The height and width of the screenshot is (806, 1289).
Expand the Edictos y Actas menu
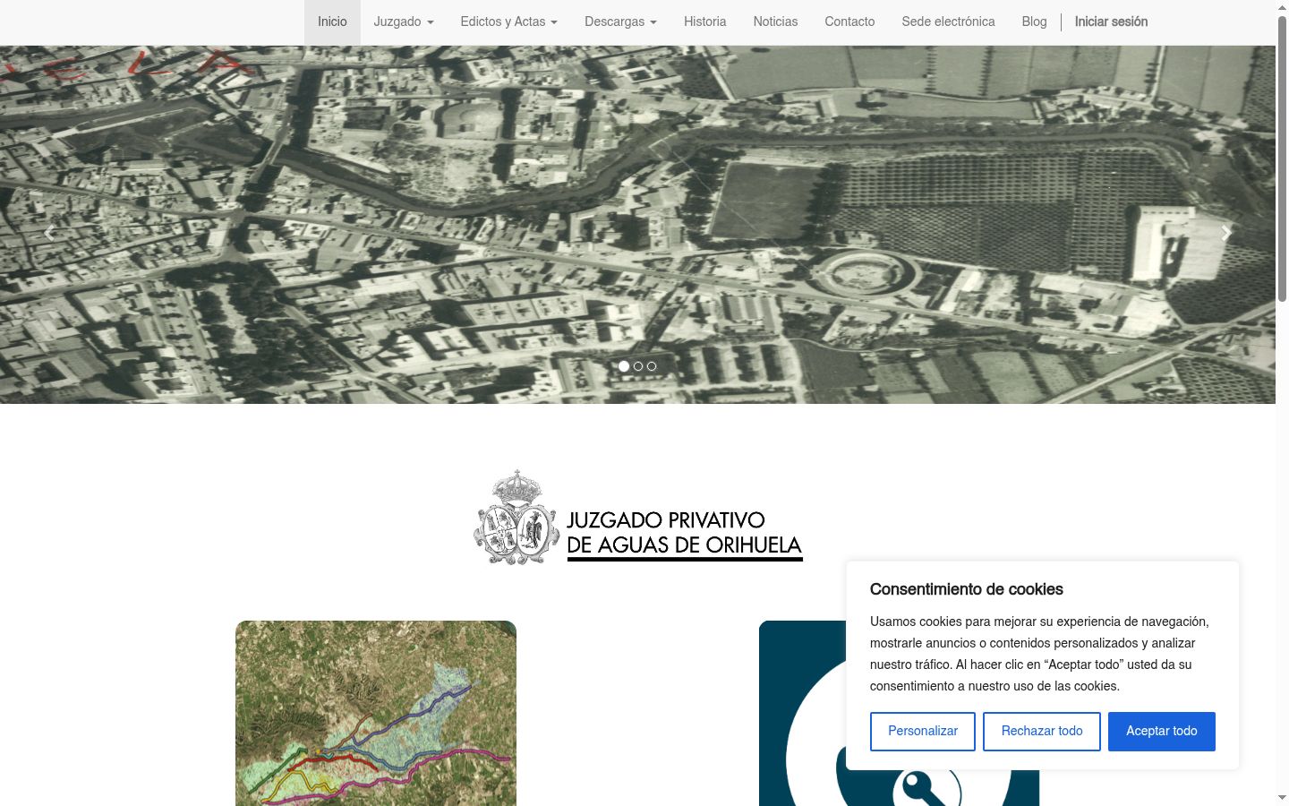click(509, 21)
